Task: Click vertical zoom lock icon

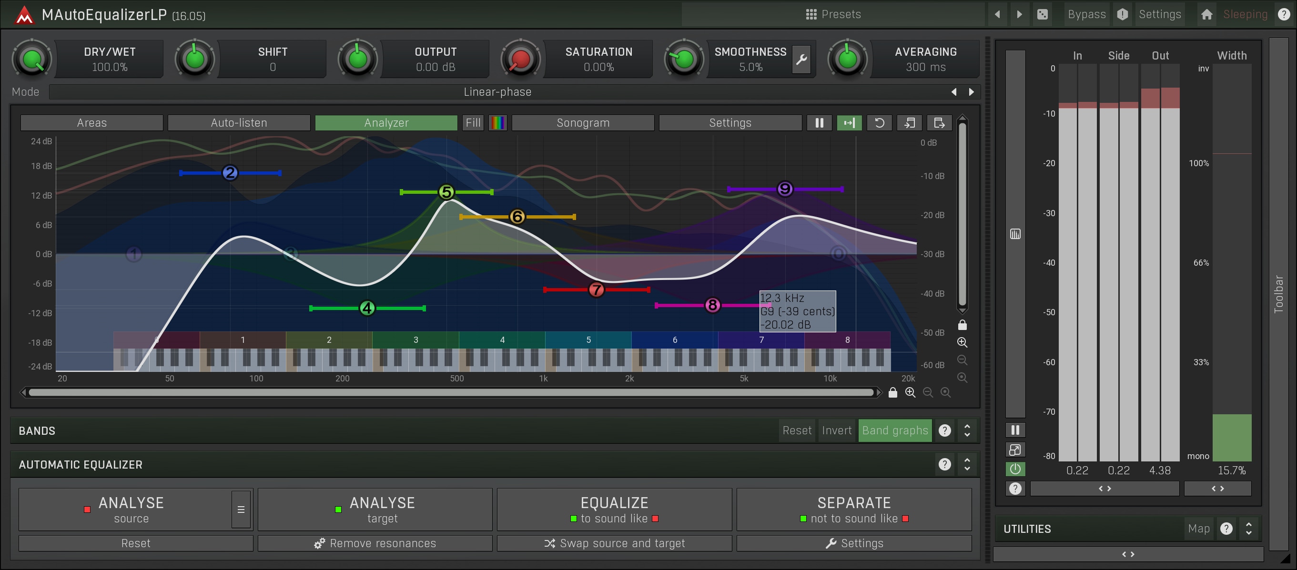Action: (x=962, y=325)
